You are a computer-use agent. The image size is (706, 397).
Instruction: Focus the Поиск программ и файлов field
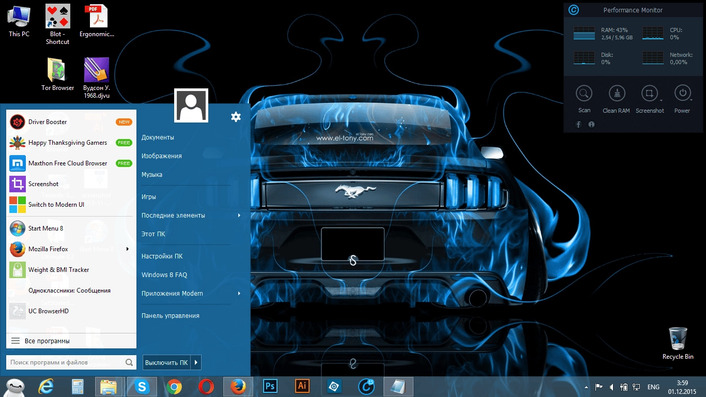tap(71, 362)
